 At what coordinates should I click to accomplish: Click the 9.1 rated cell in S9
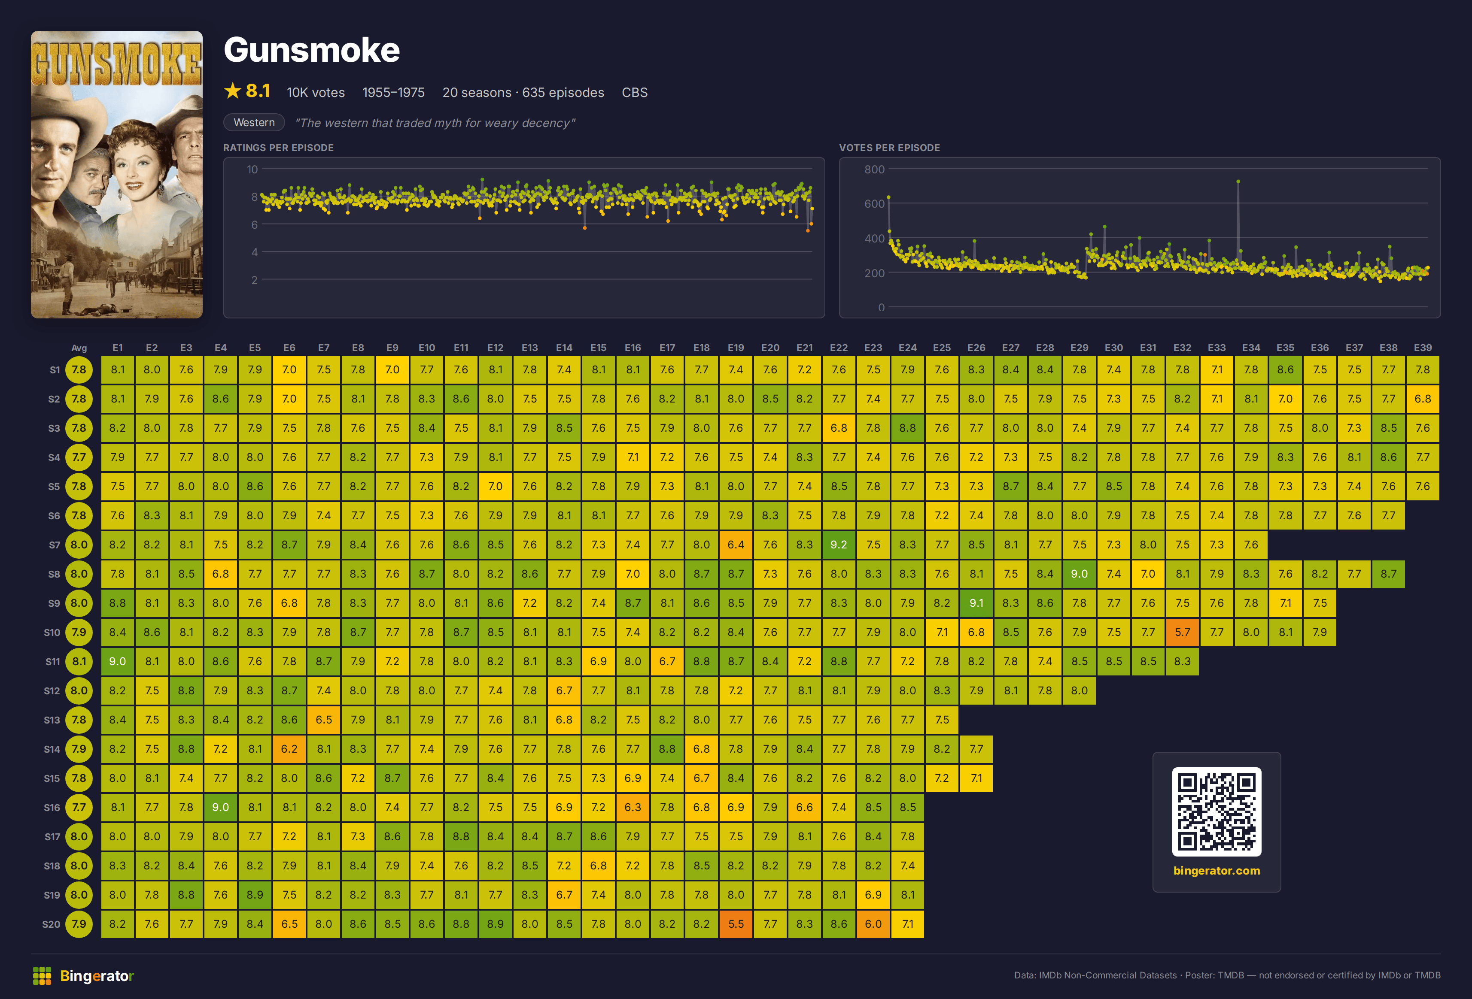pos(976,603)
